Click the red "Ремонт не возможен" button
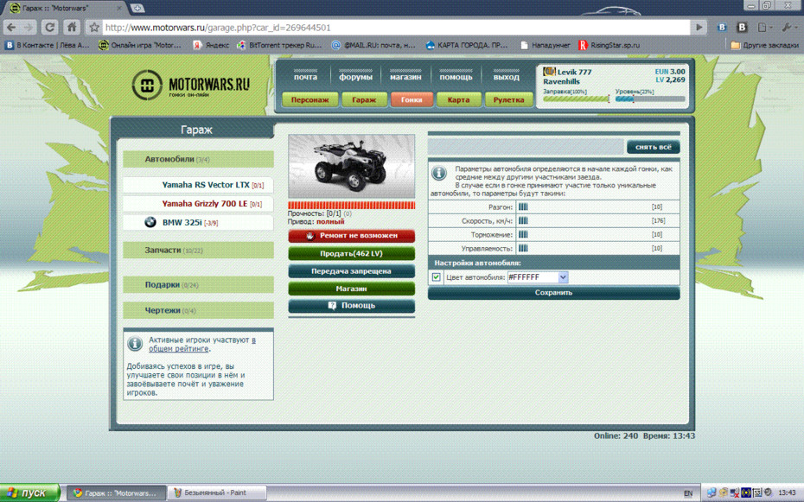Viewport: 804px width, 502px height. (x=351, y=236)
